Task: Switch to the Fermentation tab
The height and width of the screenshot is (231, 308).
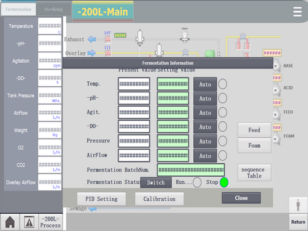Action: tap(19, 9)
